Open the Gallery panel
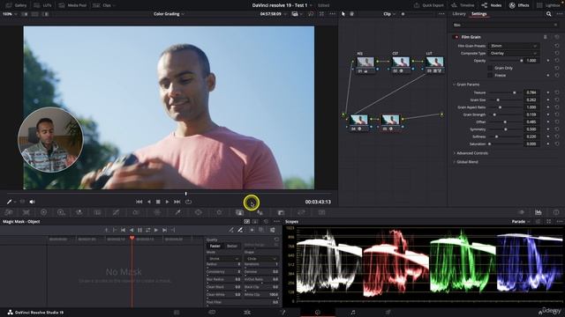Viewport: 565px width, 317px height. tap(17, 5)
